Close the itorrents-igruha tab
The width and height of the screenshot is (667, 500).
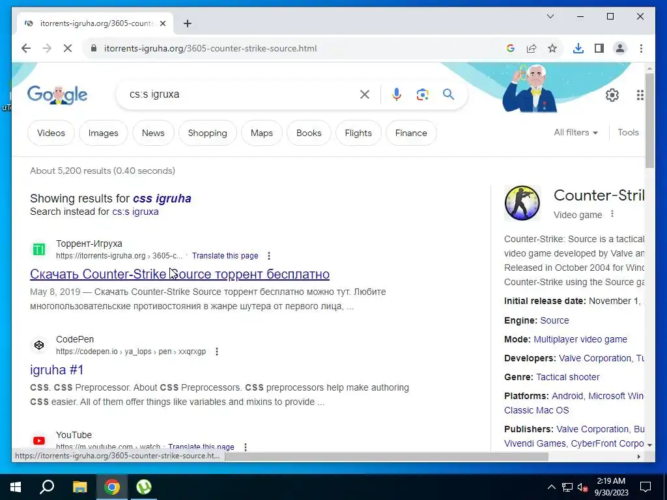click(x=162, y=23)
